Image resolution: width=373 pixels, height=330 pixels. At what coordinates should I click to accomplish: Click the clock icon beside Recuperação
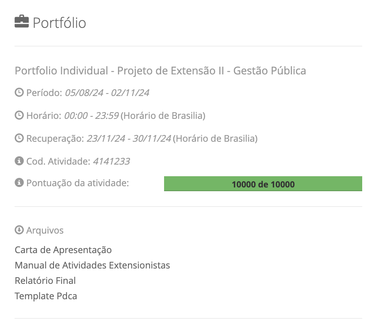[19, 138]
